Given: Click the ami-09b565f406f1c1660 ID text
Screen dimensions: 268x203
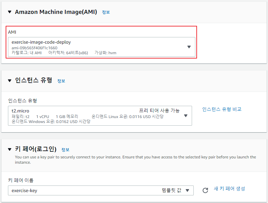Looking at the screenshot, I should pyautogui.click(x=34, y=48).
